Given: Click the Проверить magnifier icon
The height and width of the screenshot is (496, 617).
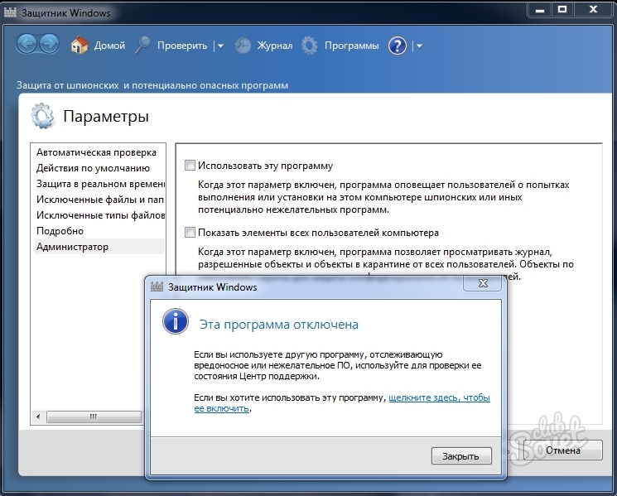Looking at the screenshot, I should [142, 45].
